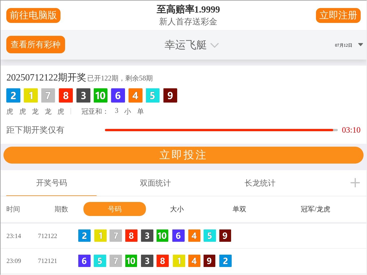Screen dimensions: 367x275
Task: Switch to the 大小 filter option
Action: tap(177, 209)
